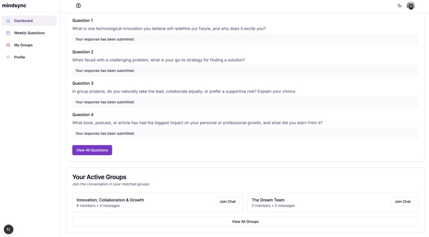
Task: Click the Dashboard home icon
Action: point(8,21)
